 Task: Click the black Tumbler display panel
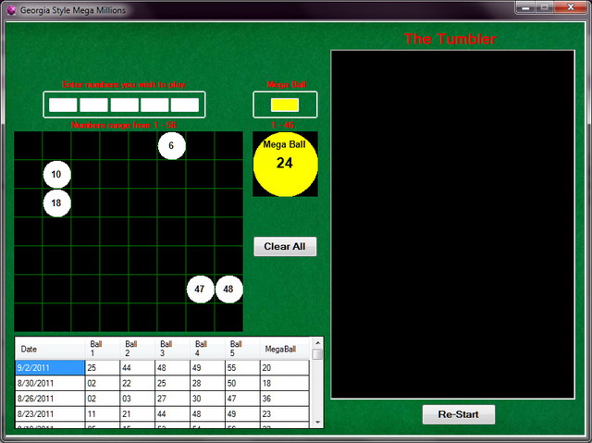452,224
